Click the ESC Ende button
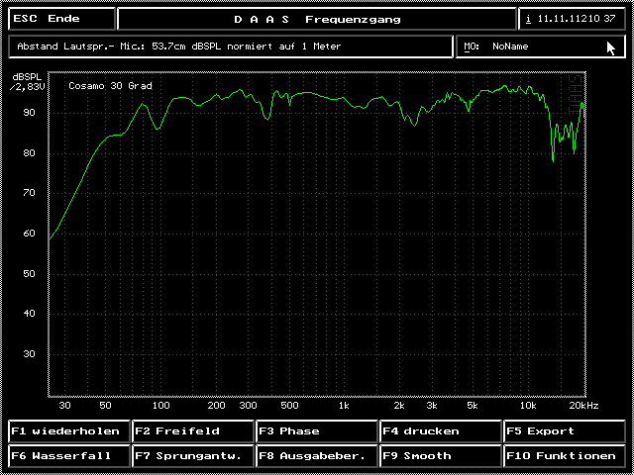This screenshot has height=475, width=634. pyautogui.click(x=61, y=19)
